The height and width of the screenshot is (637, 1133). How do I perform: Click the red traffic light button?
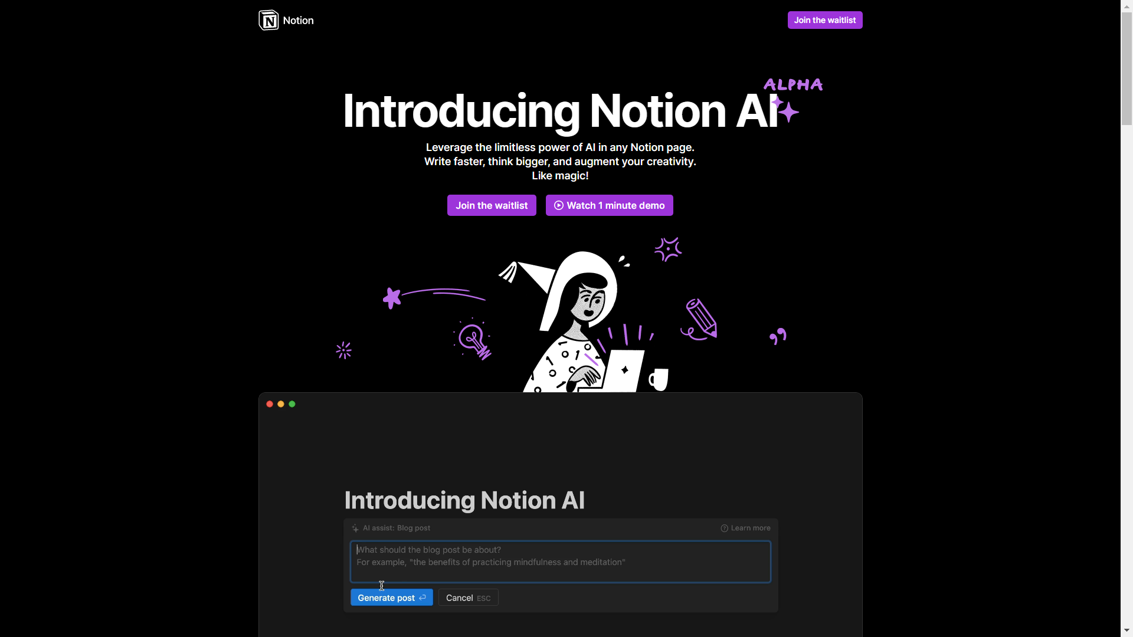pyautogui.click(x=270, y=403)
